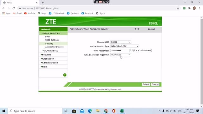Screen dimensions: 203x114
Task: Open the Chrome extensions puzzle icon
Action: point(189,8)
